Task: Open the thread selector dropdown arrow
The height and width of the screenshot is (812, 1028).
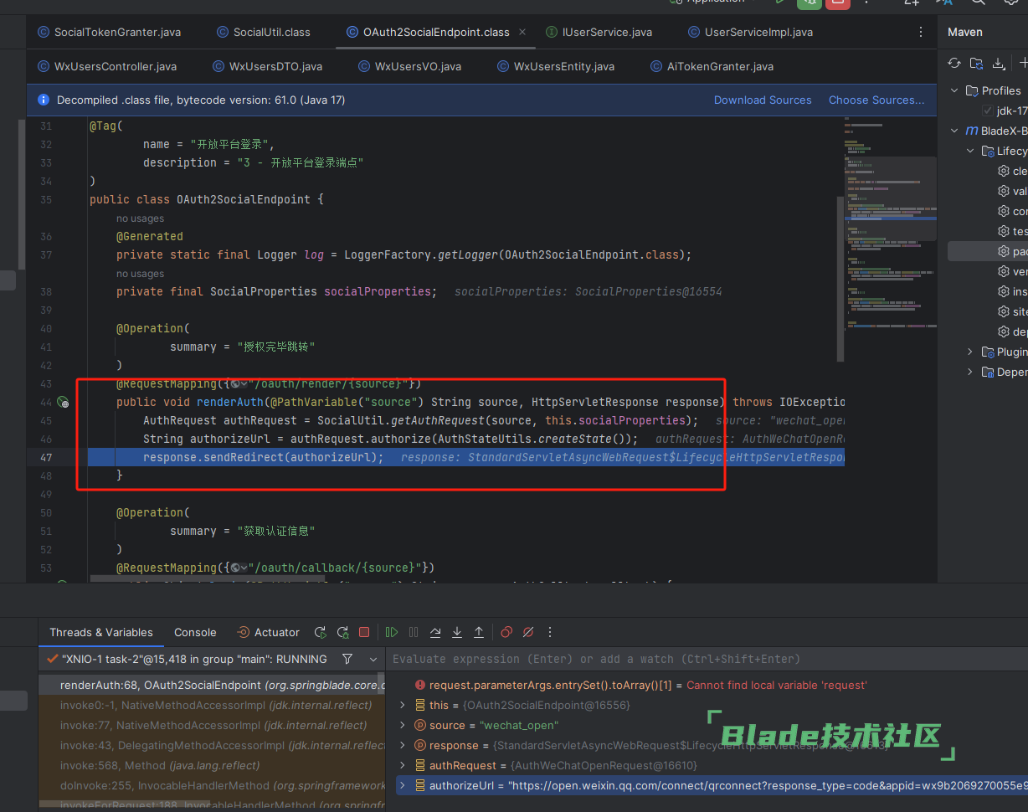Action: [372, 659]
